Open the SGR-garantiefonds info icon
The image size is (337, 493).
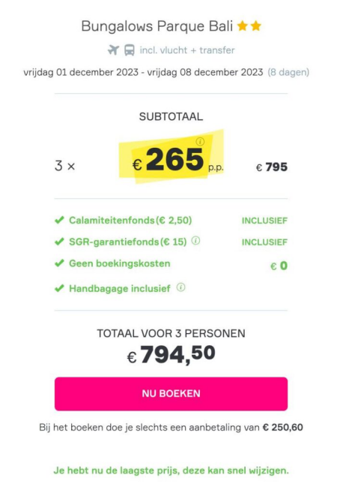[195, 241]
